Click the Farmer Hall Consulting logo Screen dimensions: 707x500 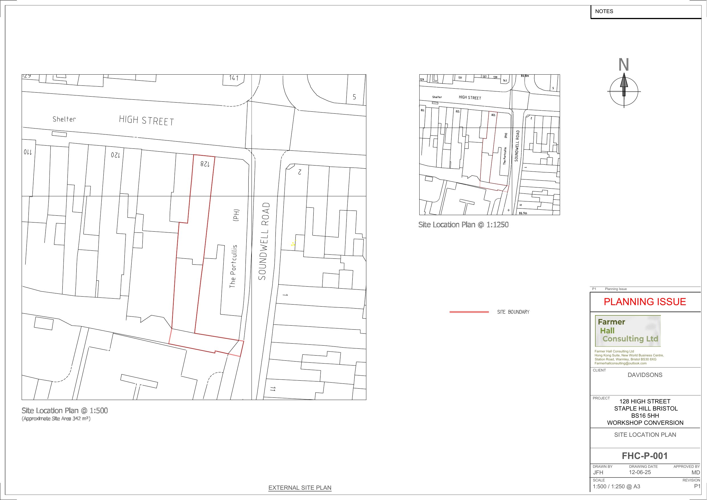[x=628, y=331]
